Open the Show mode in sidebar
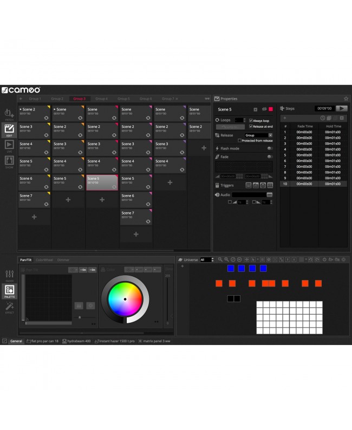Screen dimensions: 352x430 pos(9,162)
